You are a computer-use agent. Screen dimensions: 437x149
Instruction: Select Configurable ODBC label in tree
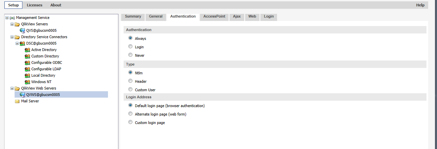coord(47,63)
